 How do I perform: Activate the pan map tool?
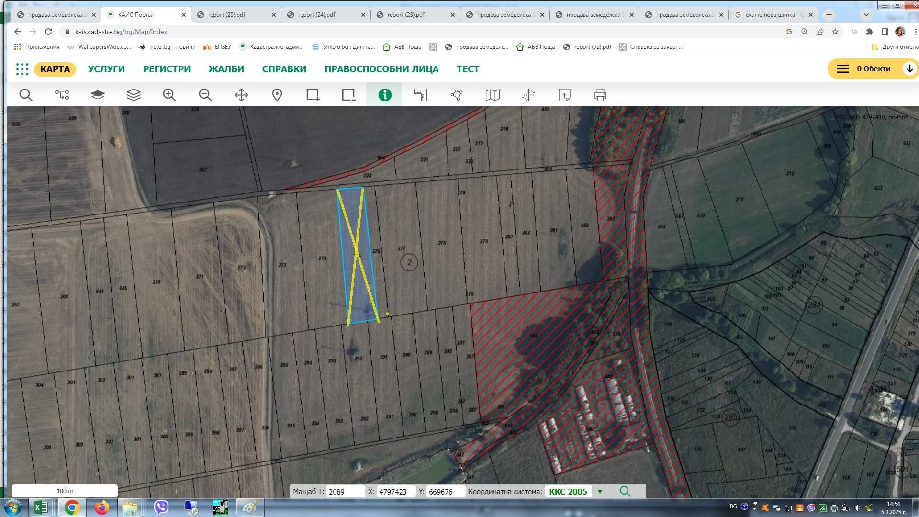(x=241, y=95)
